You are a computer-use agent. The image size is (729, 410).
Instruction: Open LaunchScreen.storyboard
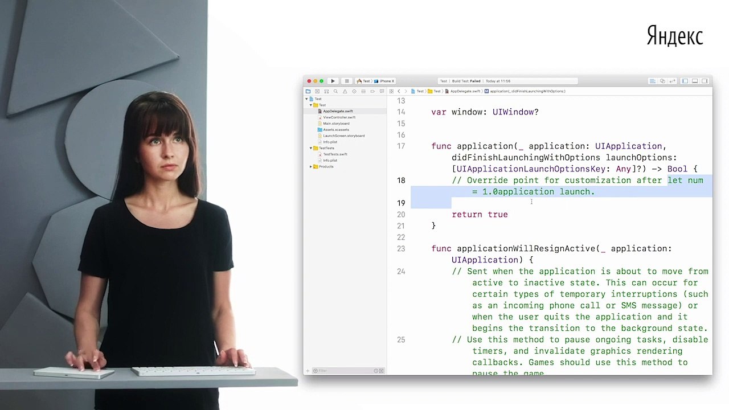[x=343, y=136]
